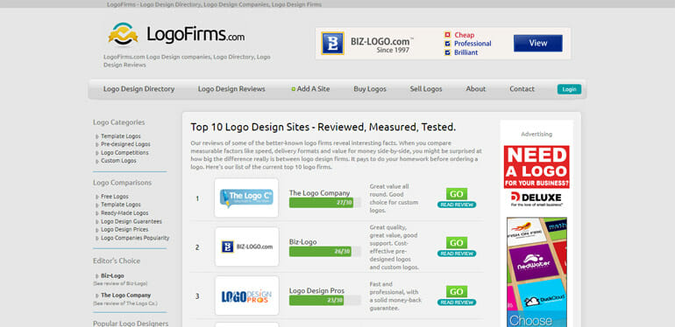Click the BIZ-LOGO.com banner logo icon
Viewport: 675px width, 327px height.
point(333,44)
